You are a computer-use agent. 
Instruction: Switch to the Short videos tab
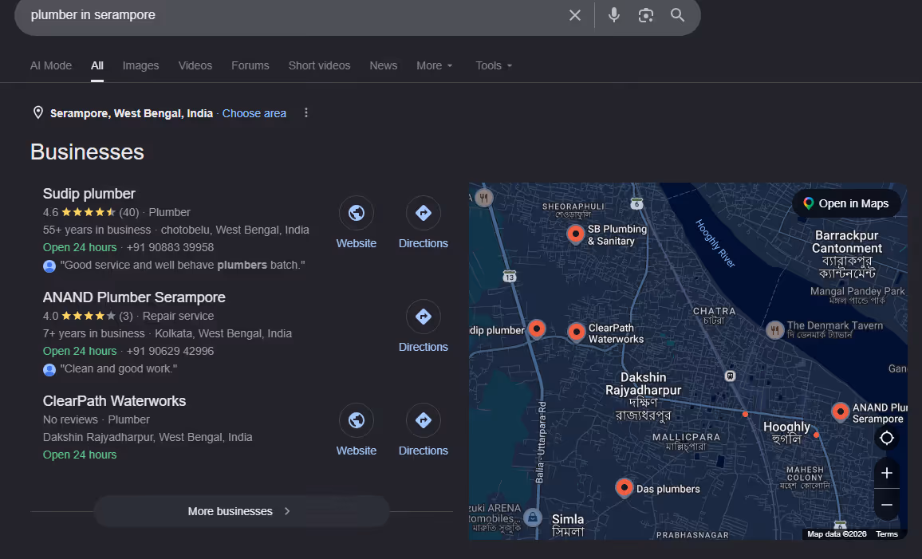pyautogui.click(x=319, y=66)
